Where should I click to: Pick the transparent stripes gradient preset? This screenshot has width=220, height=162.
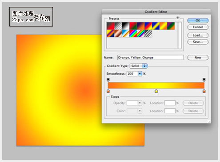148,33
